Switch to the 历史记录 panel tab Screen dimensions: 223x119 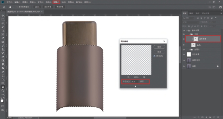coord(206,13)
